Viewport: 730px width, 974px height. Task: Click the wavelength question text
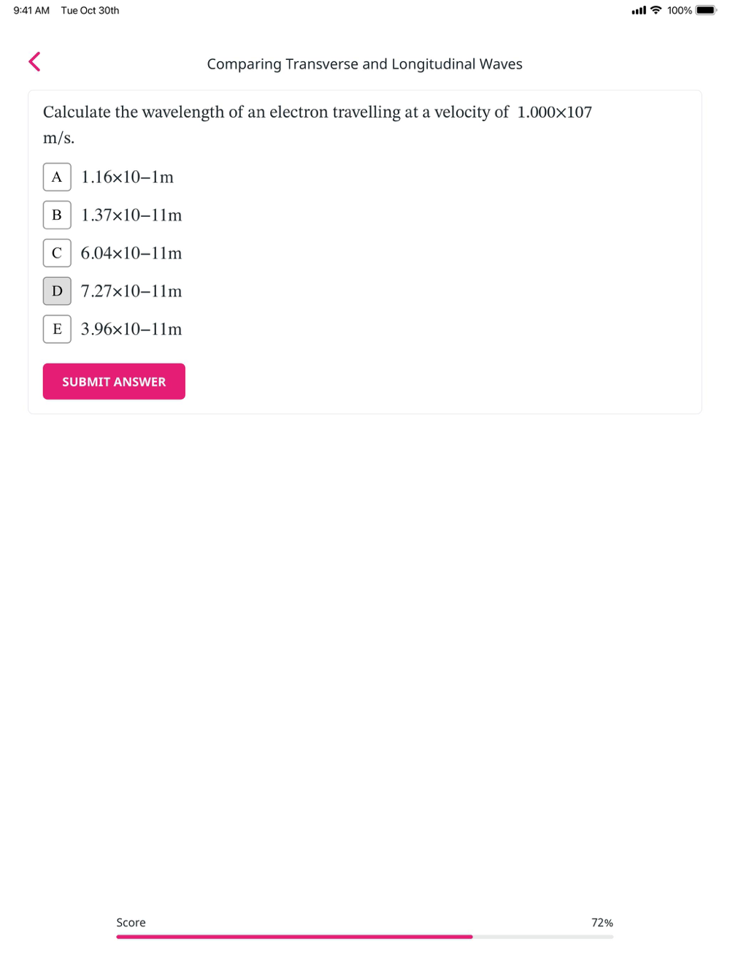point(318,125)
